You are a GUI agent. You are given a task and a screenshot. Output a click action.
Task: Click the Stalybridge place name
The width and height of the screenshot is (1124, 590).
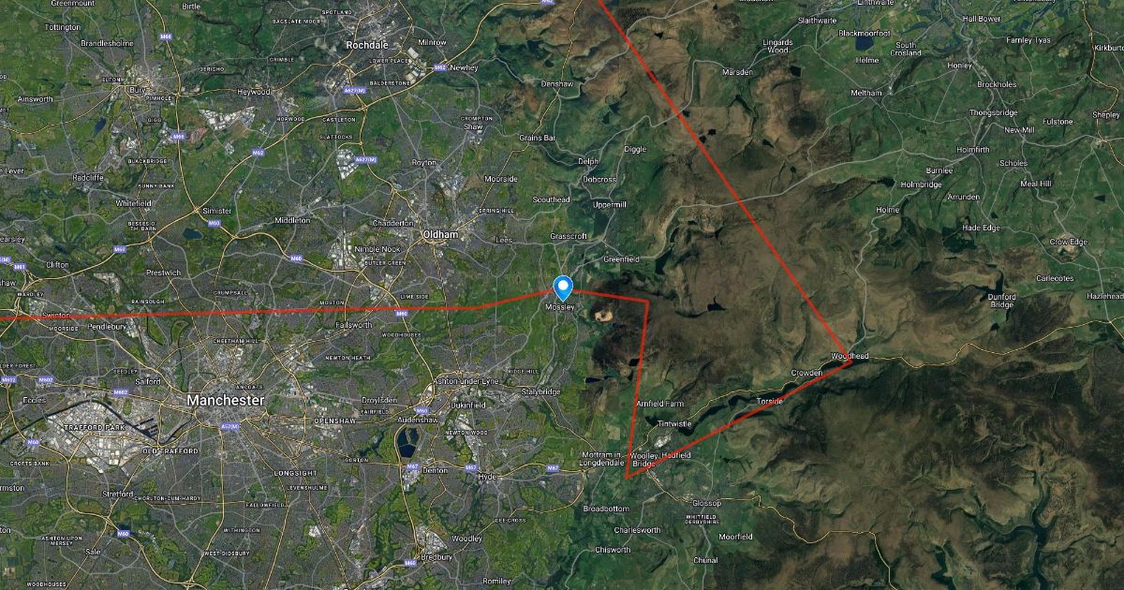(x=540, y=391)
